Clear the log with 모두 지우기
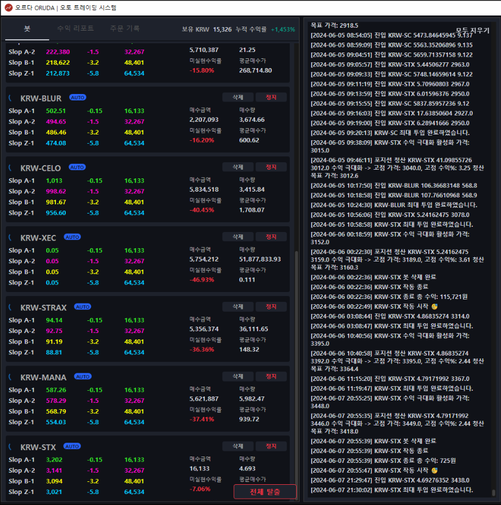The width and height of the screenshot is (501, 505). click(x=473, y=31)
